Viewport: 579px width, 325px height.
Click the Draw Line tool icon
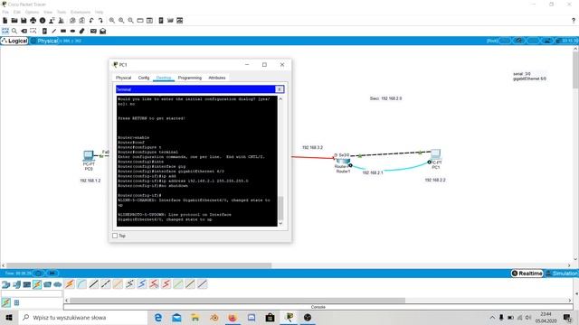click(x=54, y=31)
